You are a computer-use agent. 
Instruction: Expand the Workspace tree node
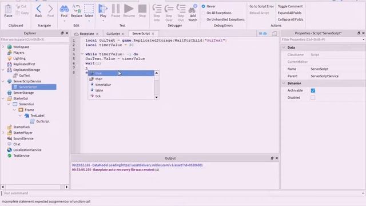[x=3, y=47]
